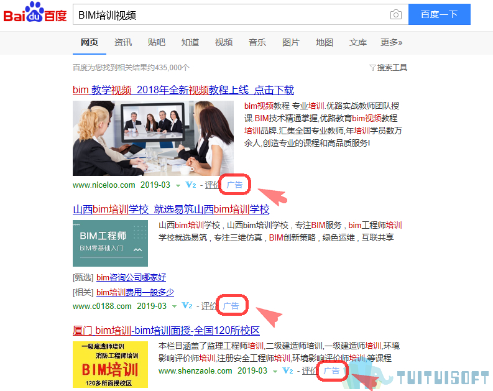This screenshot has height=391, width=493.
Task: Switch to the 贴吧 tab
Action: coord(157,42)
